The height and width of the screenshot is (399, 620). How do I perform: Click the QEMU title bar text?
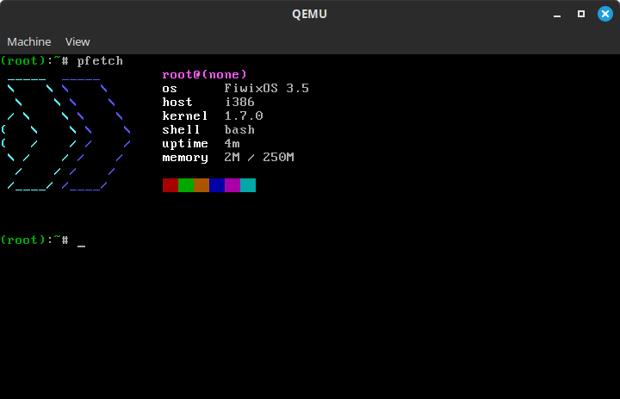coord(310,14)
